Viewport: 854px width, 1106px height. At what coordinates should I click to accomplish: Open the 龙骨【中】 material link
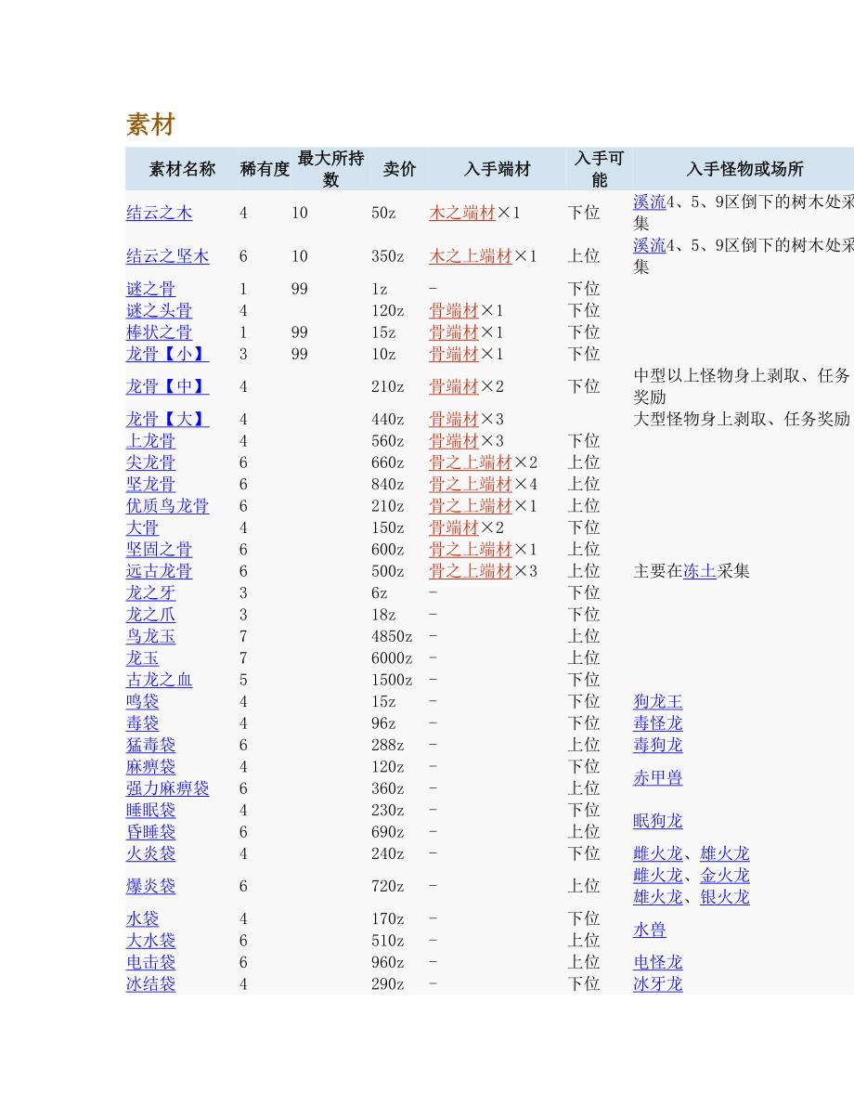167,386
